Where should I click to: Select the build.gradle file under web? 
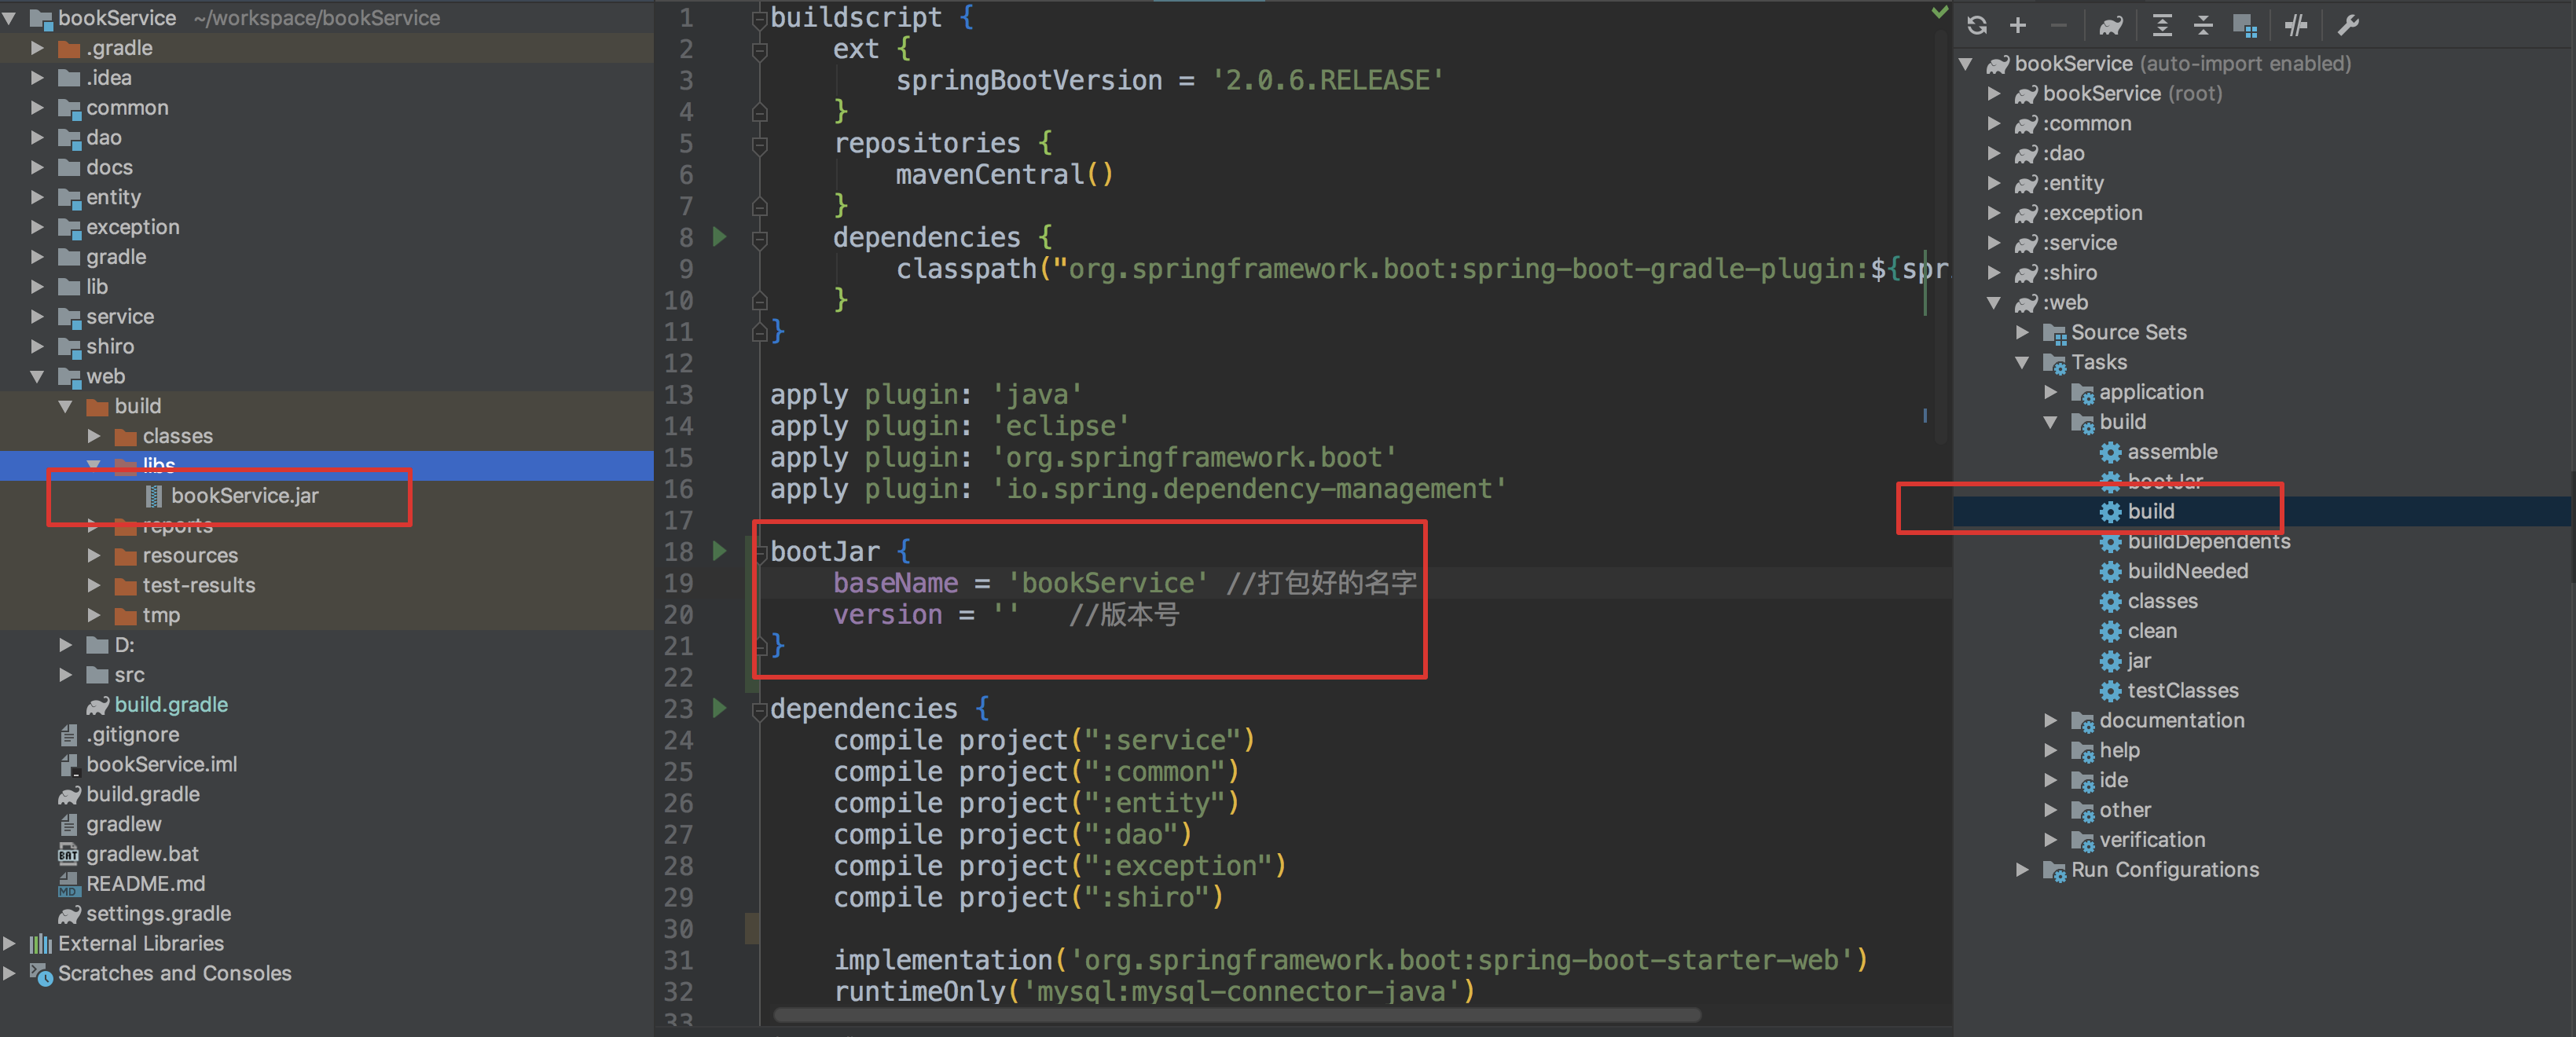(170, 704)
